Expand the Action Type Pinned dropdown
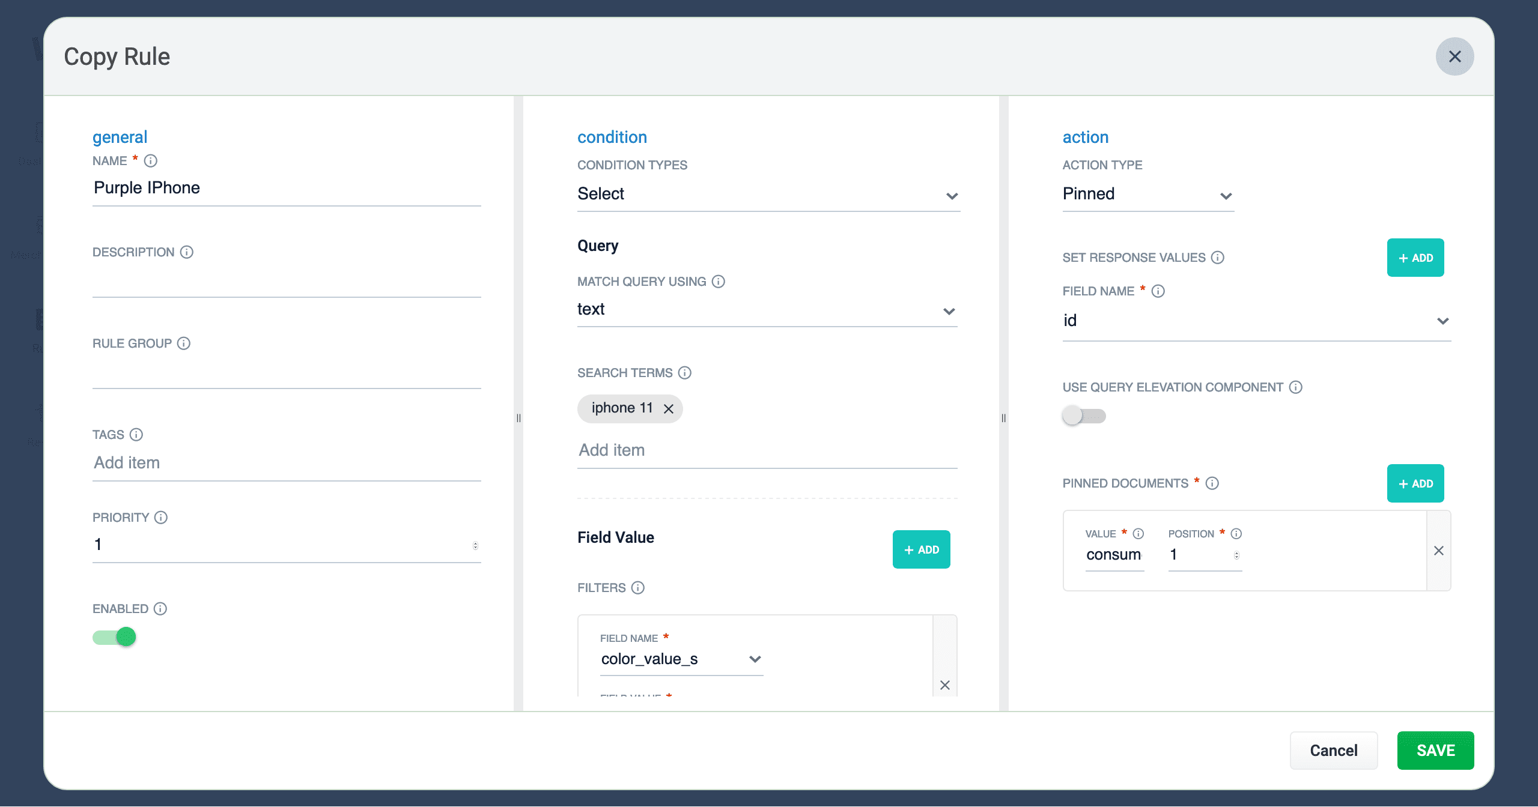The image size is (1538, 807). [1147, 195]
